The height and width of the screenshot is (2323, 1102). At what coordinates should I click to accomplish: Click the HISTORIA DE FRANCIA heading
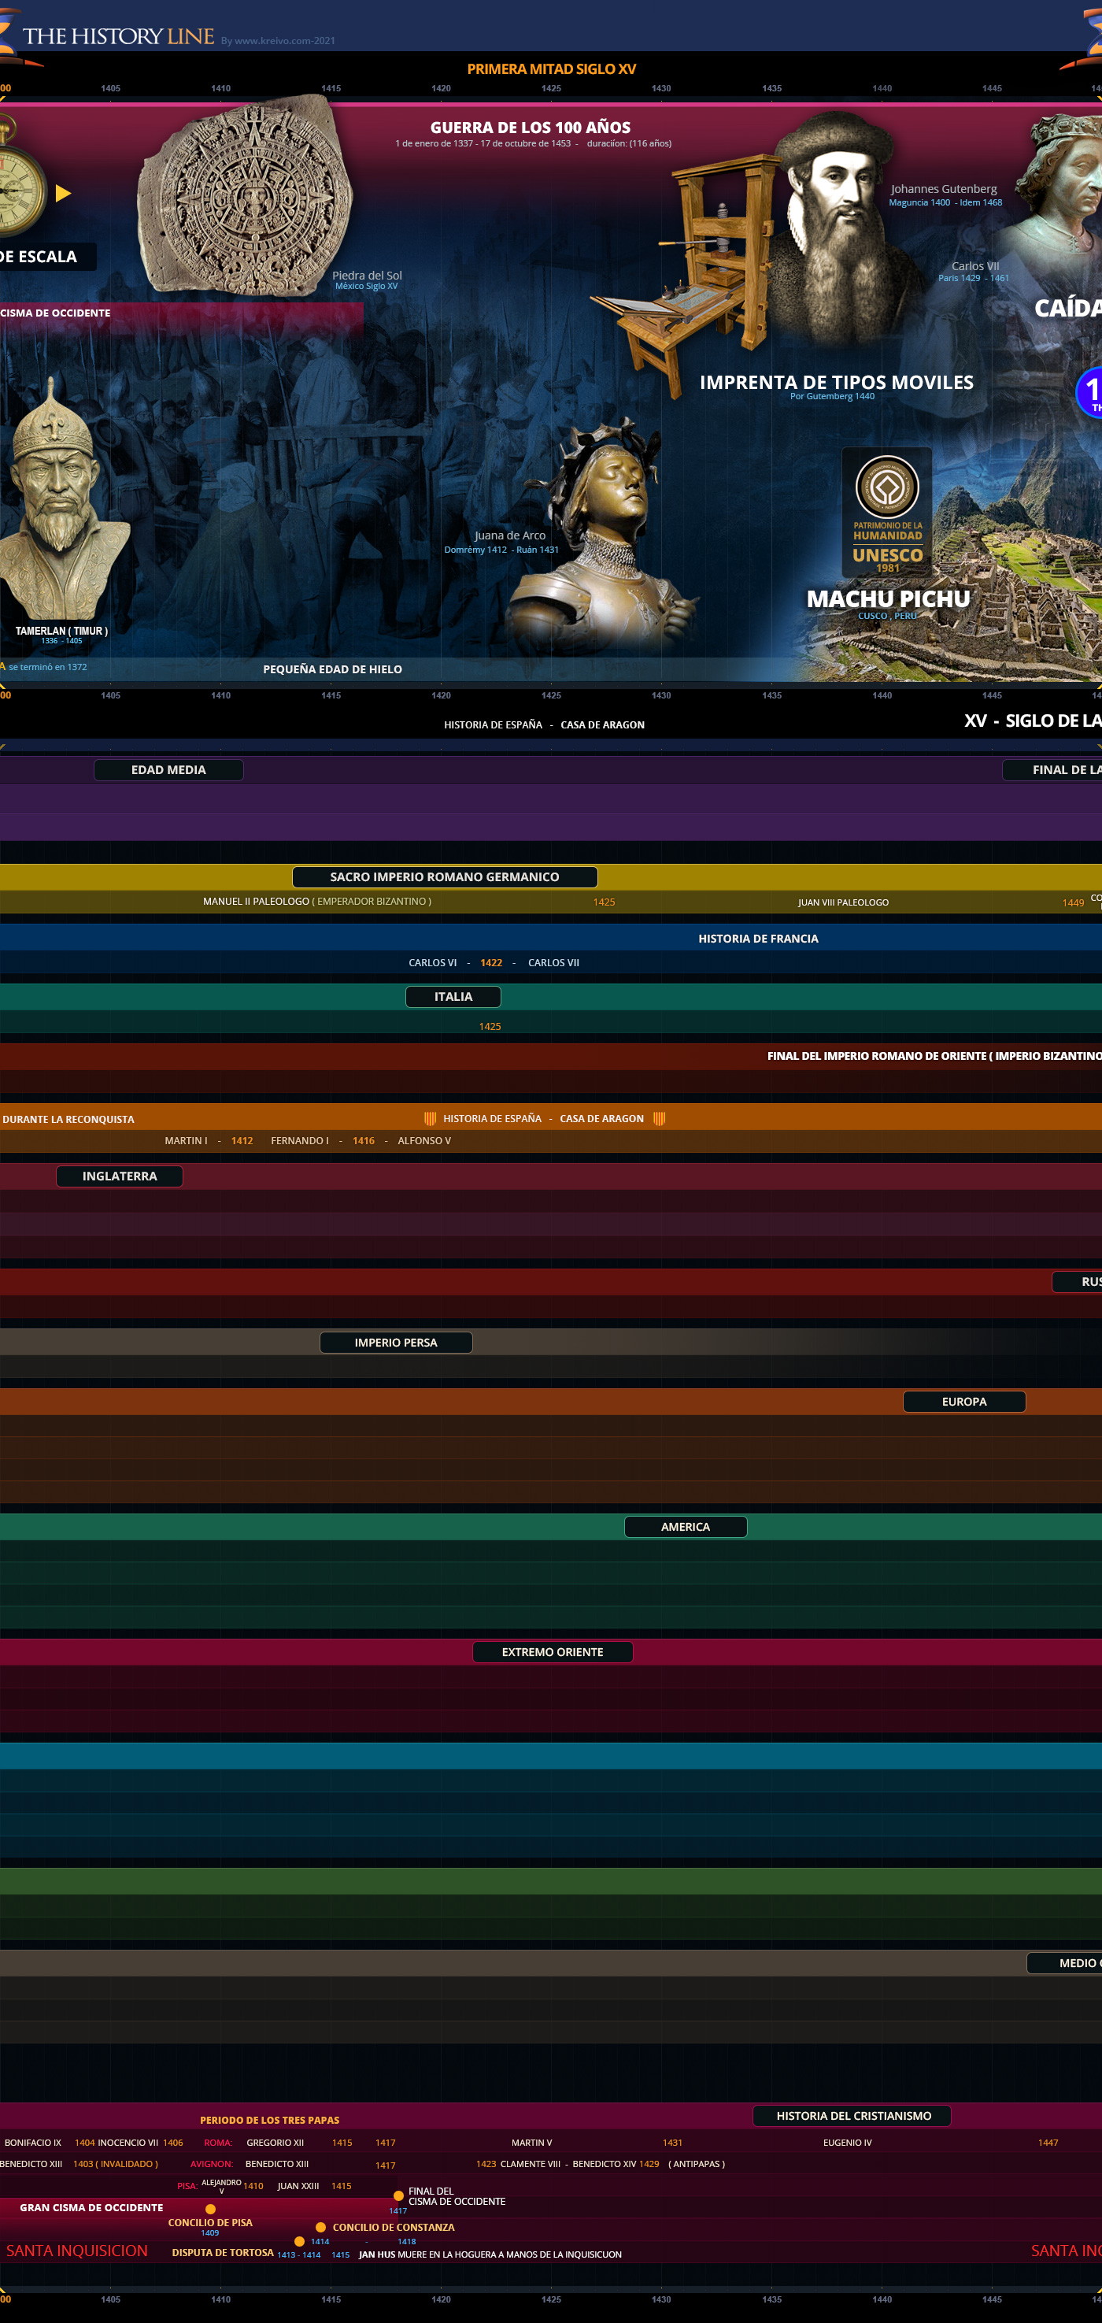pos(759,939)
